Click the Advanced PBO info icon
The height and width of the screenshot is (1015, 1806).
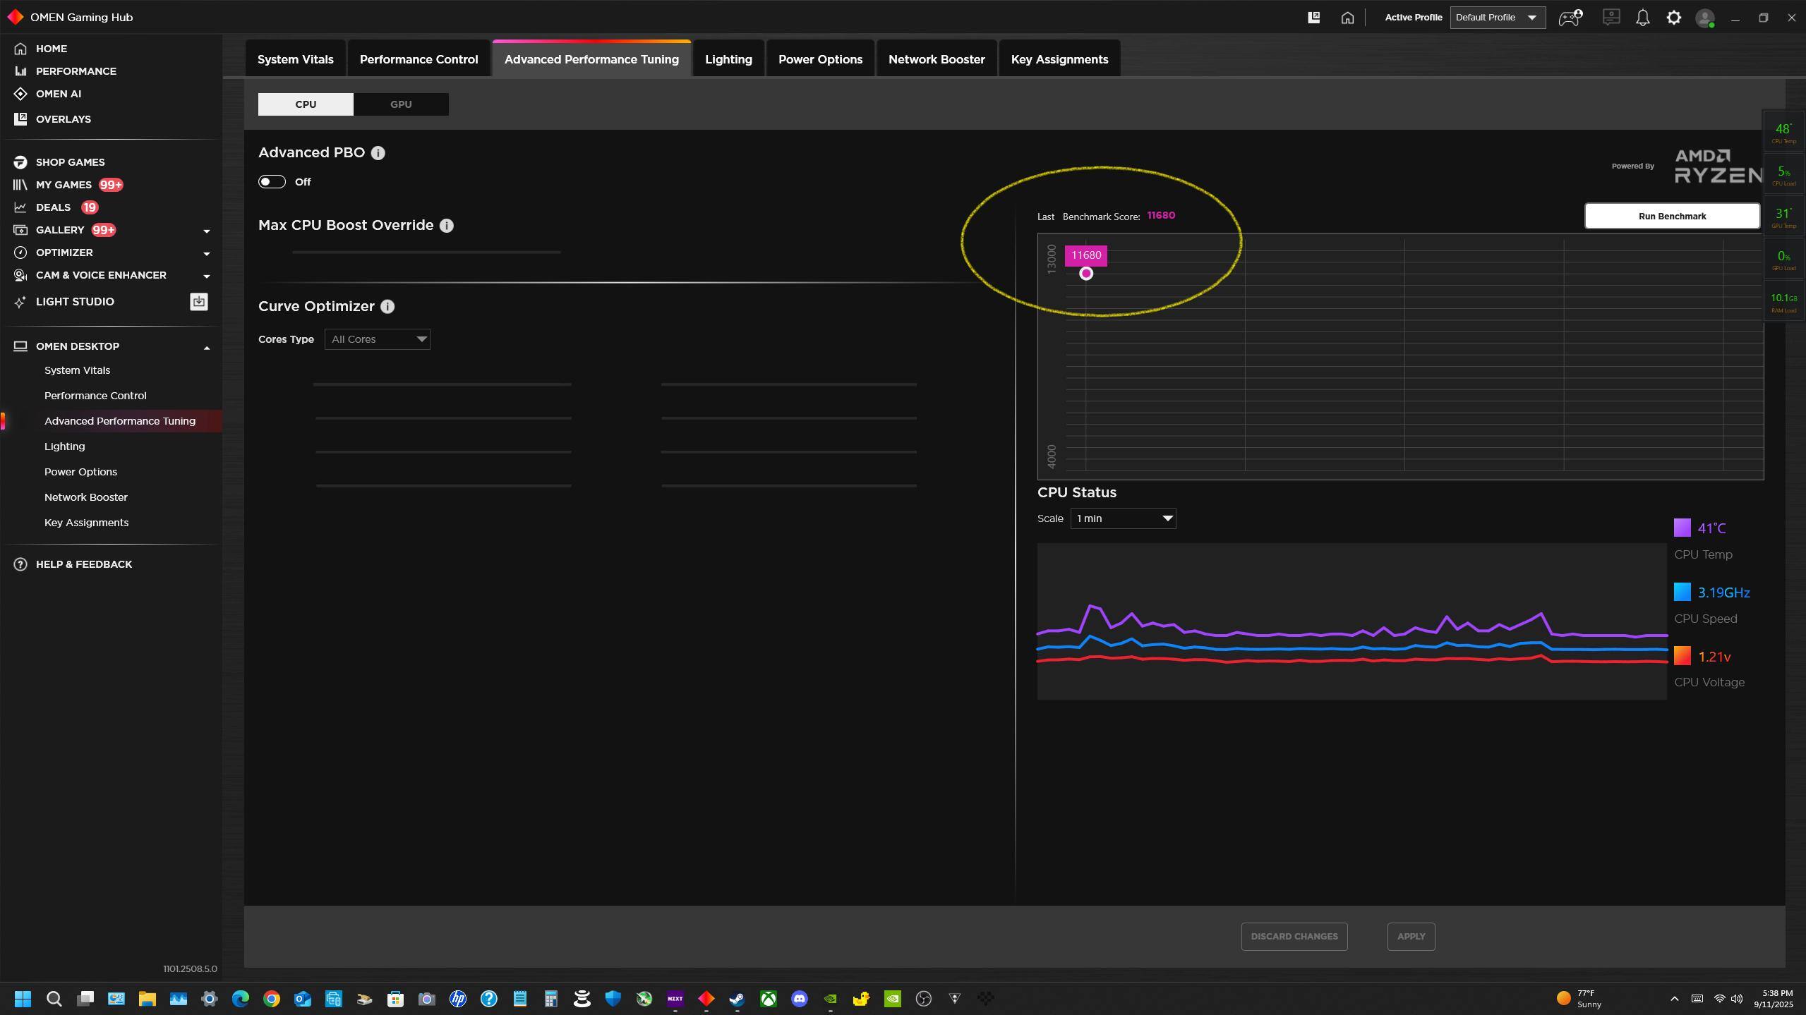378,153
